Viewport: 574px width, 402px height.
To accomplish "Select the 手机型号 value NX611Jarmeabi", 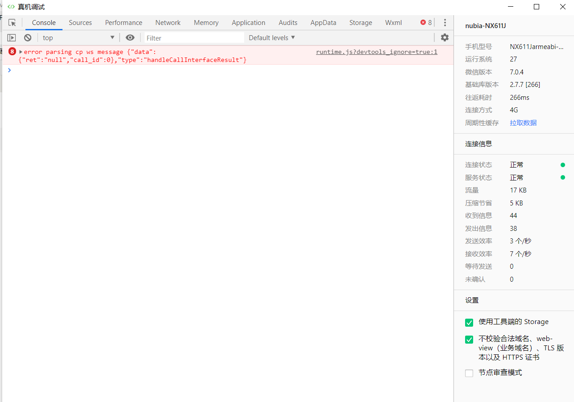I will coord(537,46).
